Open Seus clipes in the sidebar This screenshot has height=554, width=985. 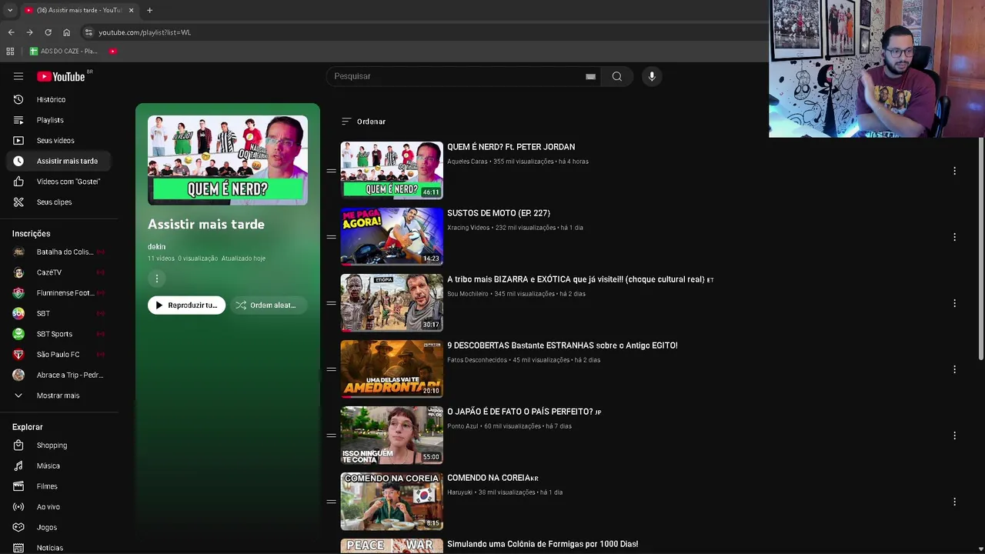(59, 202)
